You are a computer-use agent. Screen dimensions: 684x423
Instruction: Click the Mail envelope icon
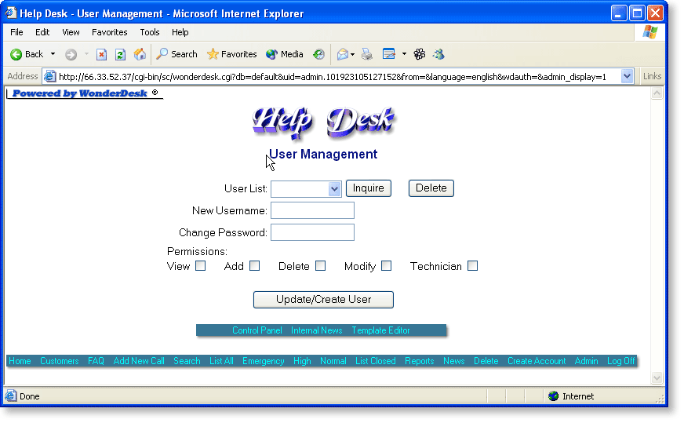(x=343, y=54)
